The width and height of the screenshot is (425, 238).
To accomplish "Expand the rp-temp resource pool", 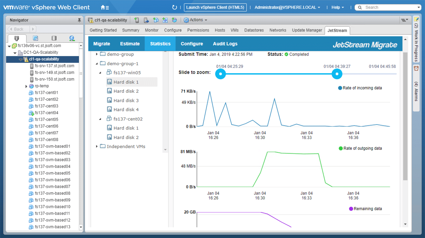I will [x=26, y=86].
